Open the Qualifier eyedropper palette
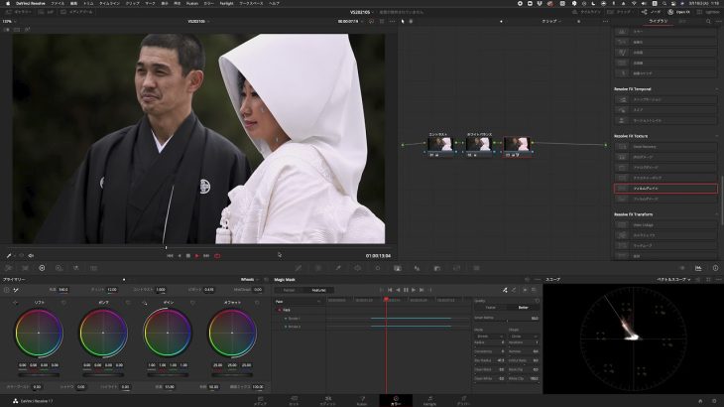Image resolution: width=724 pixels, height=407 pixels. tap(338, 268)
